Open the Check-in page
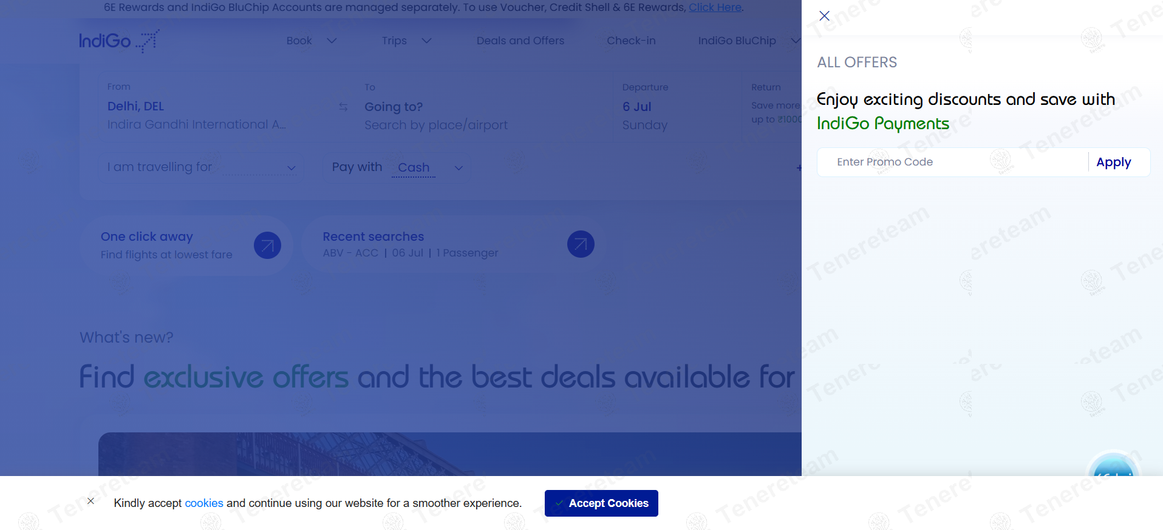This screenshot has height=530, width=1163. [x=631, y=41]
